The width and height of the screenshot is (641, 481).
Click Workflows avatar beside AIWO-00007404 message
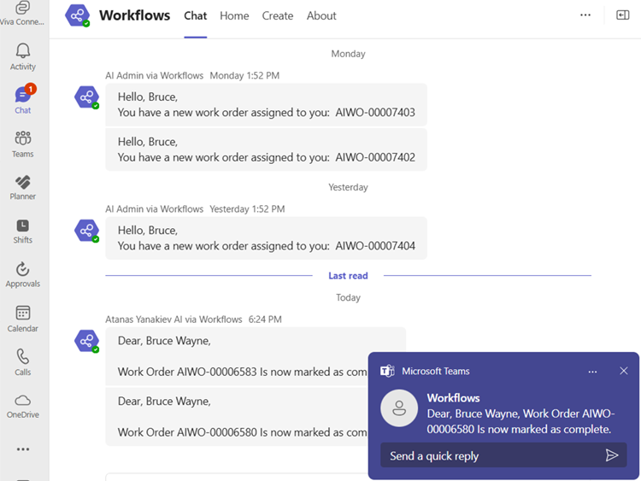tap(86, 231)
